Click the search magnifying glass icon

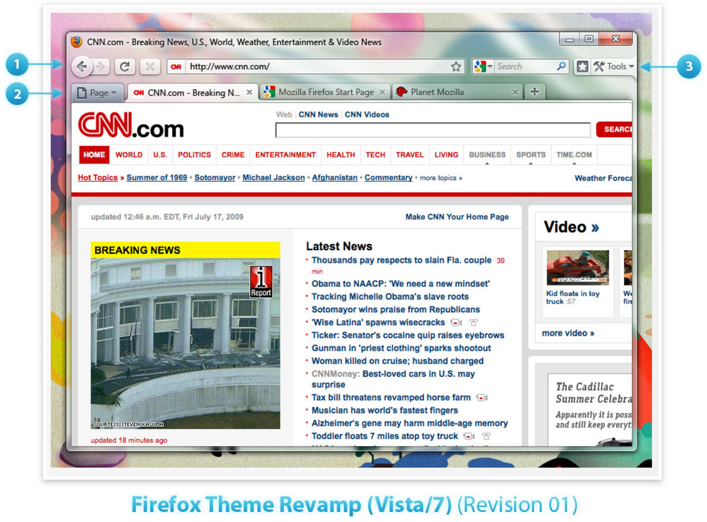pyautogui.click(x=561, y=66)
